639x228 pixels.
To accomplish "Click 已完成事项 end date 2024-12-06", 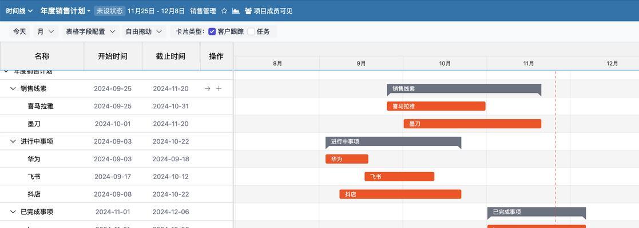I will tap(170, 212).
